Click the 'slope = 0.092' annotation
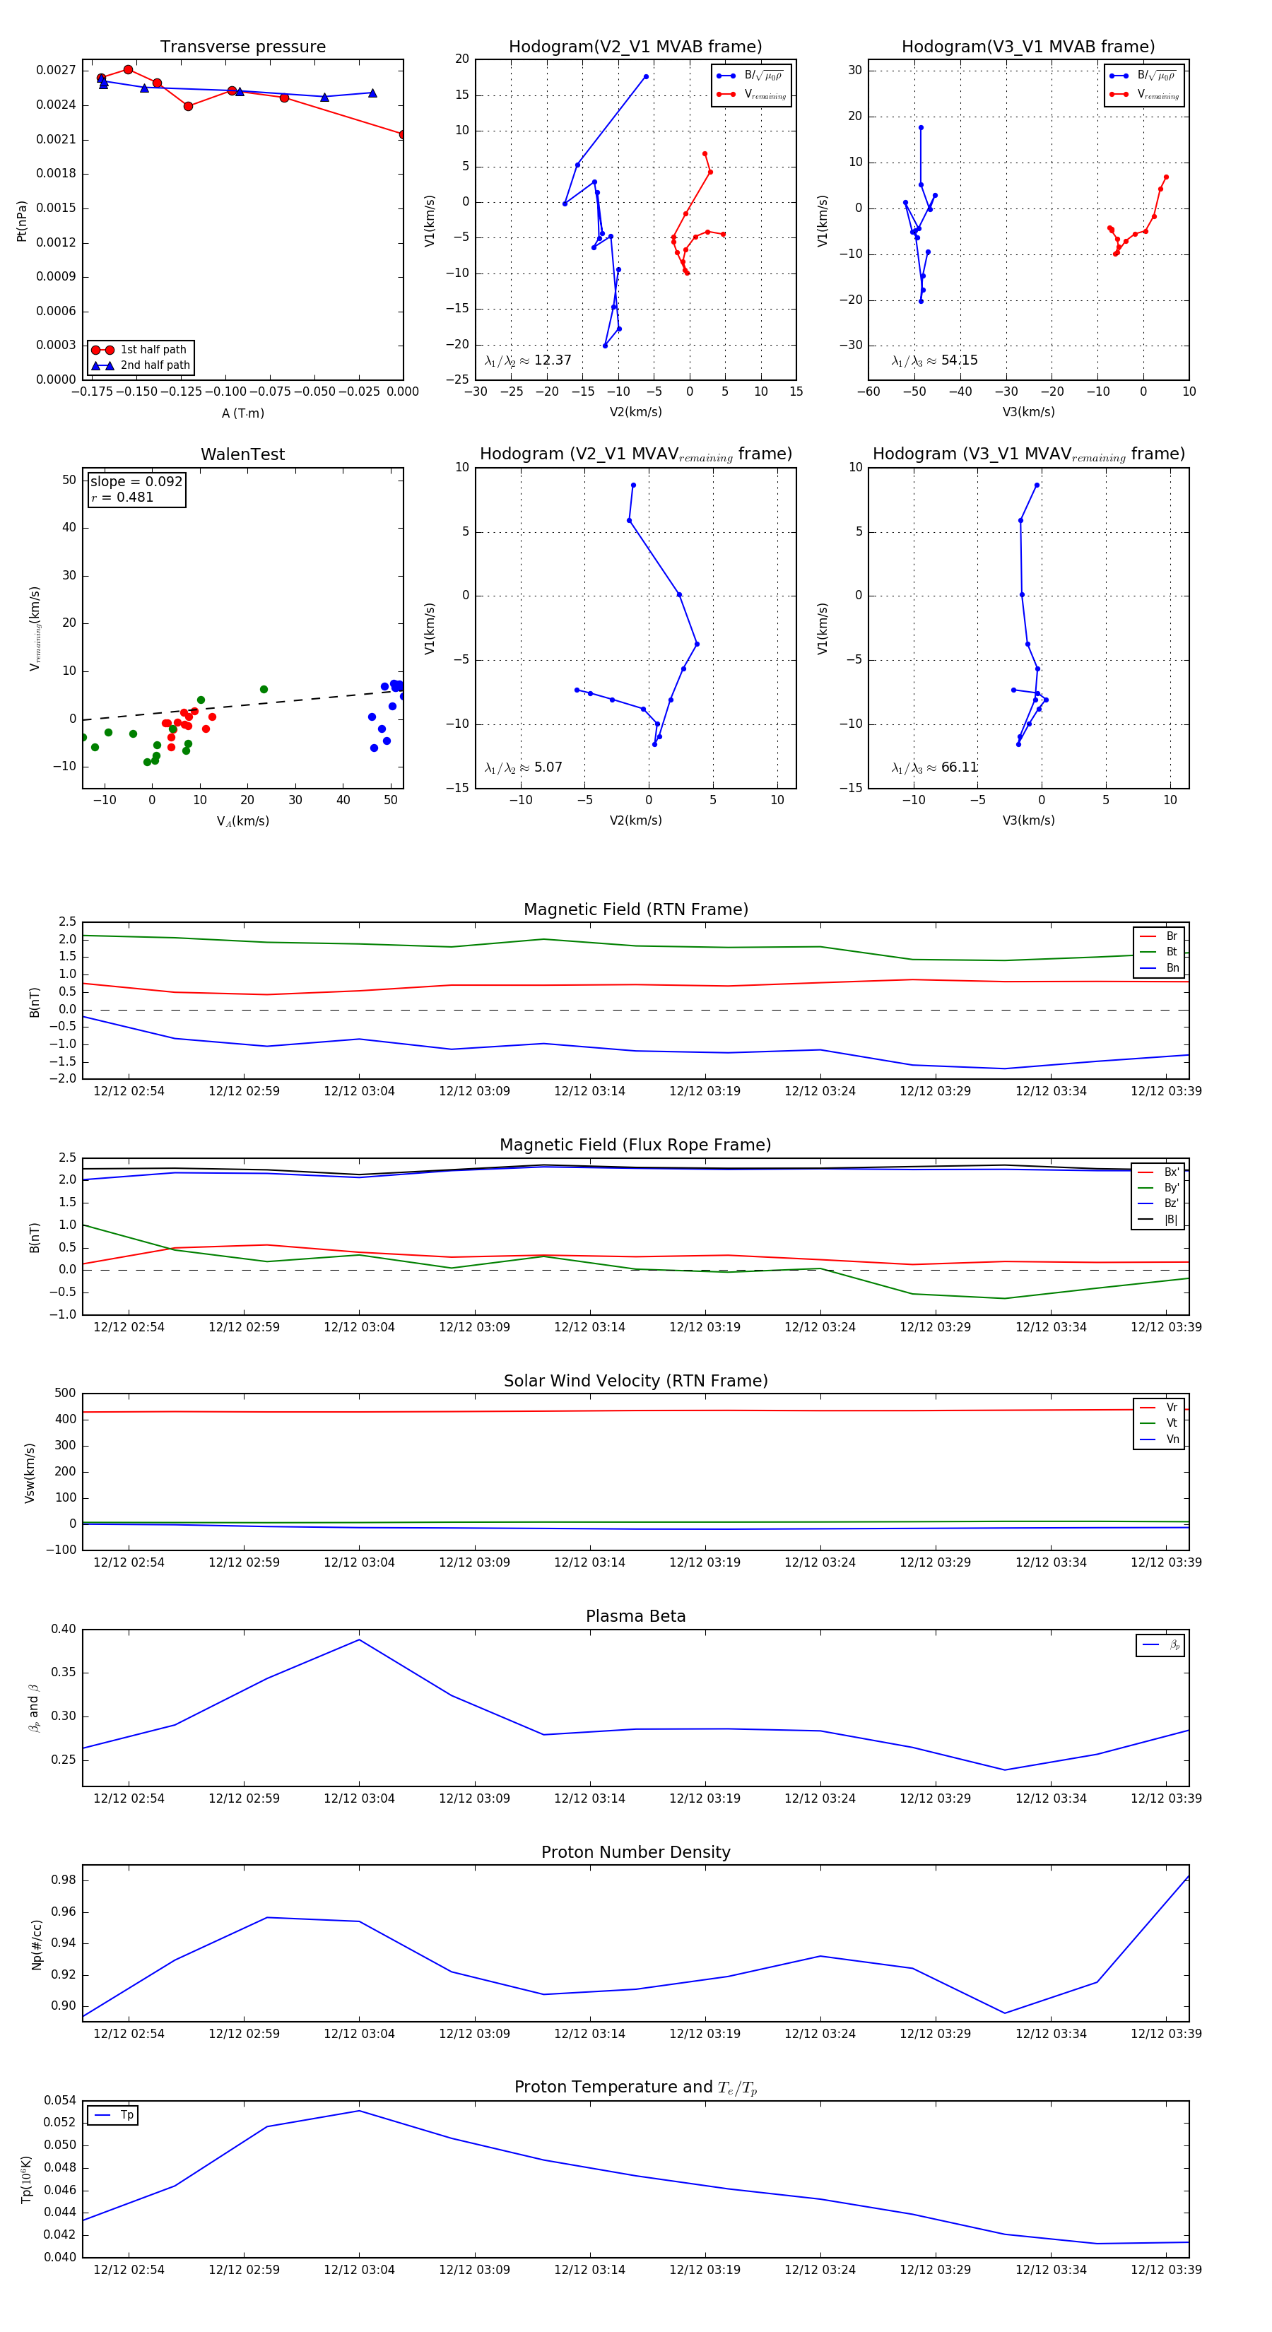This screenshot has width=1272, height=2332. point(136,482)
